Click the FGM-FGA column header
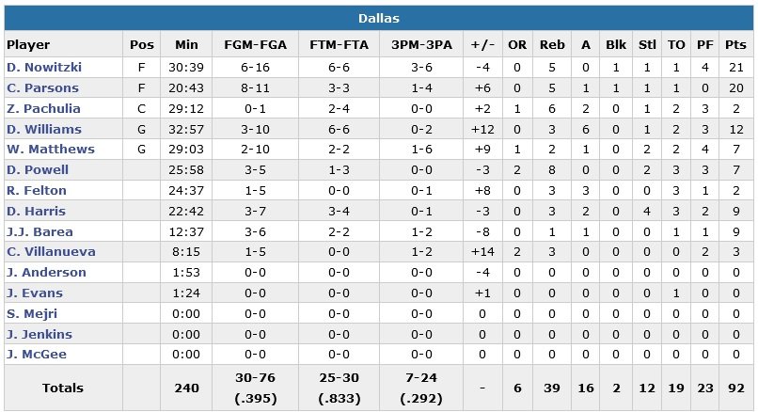This screenshot has width=758, height=412. [x=257, y=44]
